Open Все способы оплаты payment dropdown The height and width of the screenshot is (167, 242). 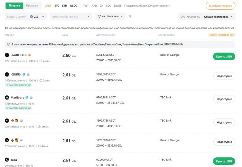coord(71,17)
